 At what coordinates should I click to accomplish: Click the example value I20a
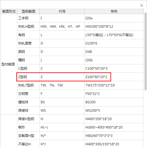click(89, 18)
